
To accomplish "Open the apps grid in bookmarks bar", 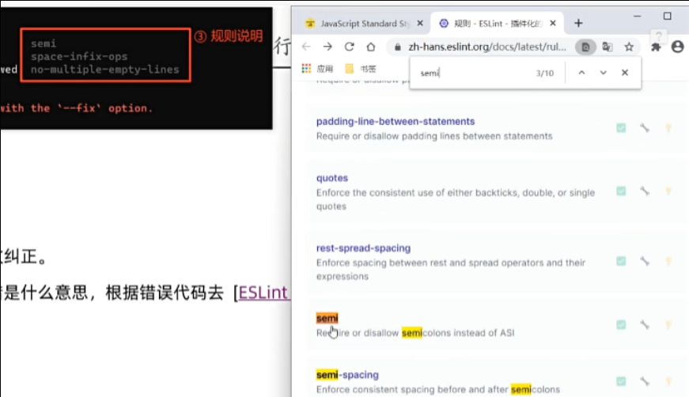I will (306, 69).
